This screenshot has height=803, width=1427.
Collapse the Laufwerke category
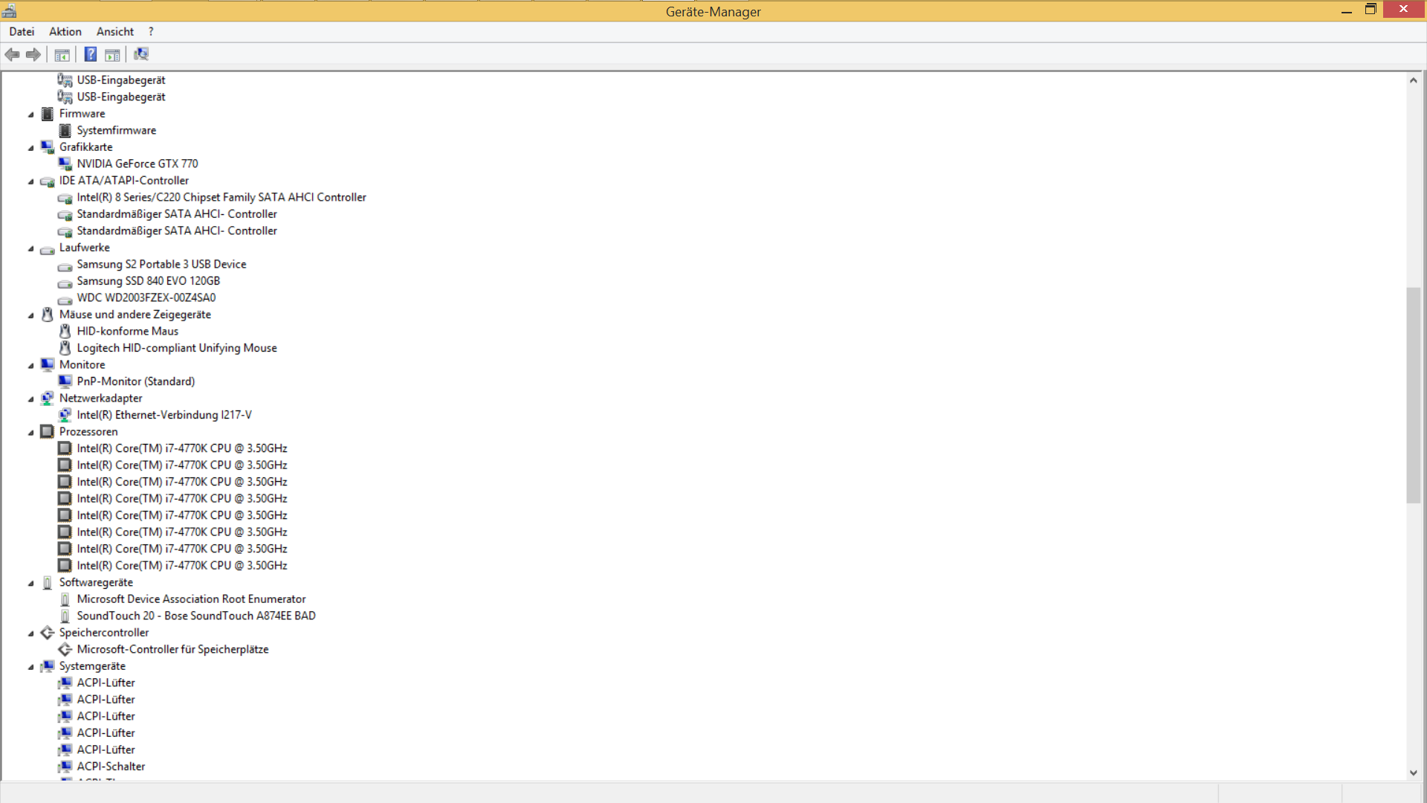[x=31, y=248]
